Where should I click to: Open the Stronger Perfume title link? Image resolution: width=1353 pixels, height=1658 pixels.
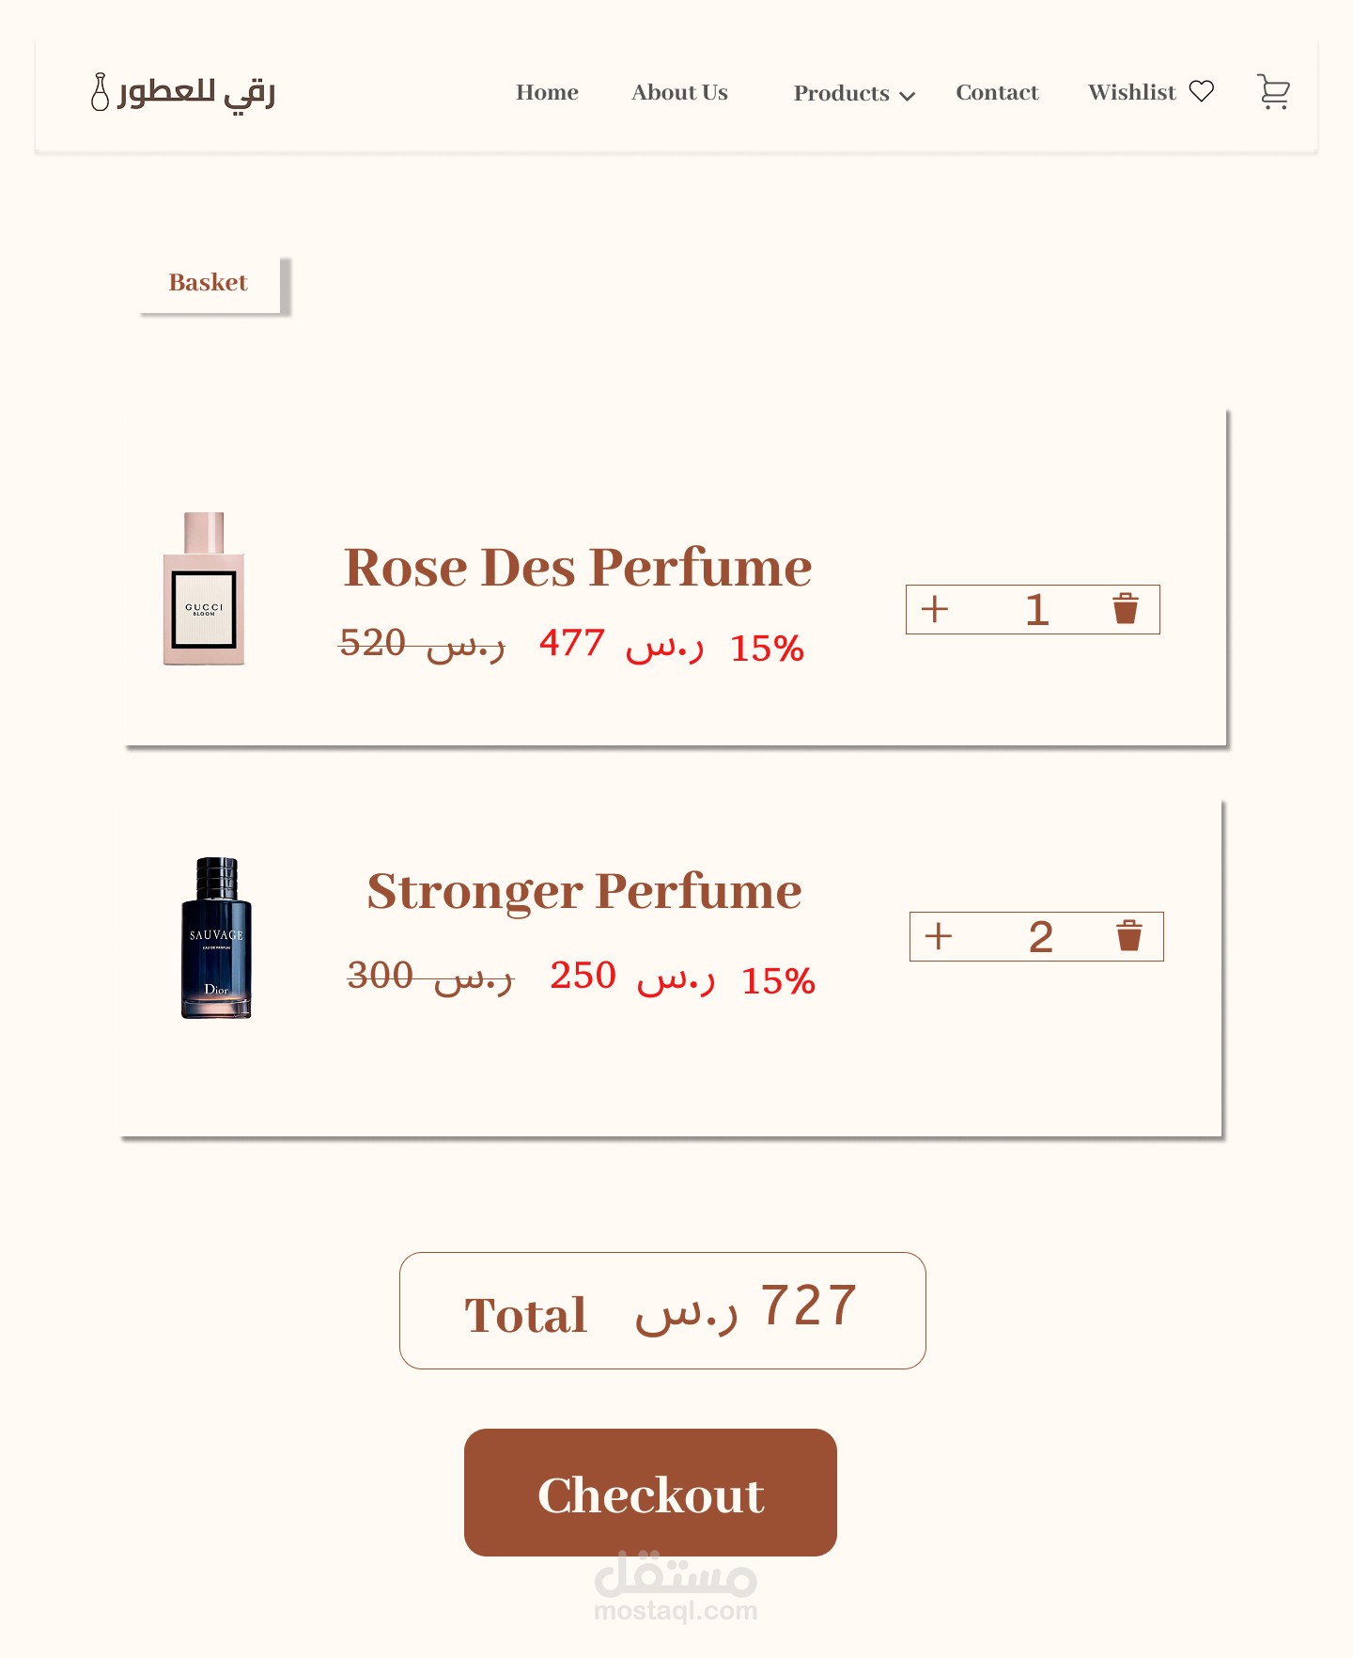[584, 891]
